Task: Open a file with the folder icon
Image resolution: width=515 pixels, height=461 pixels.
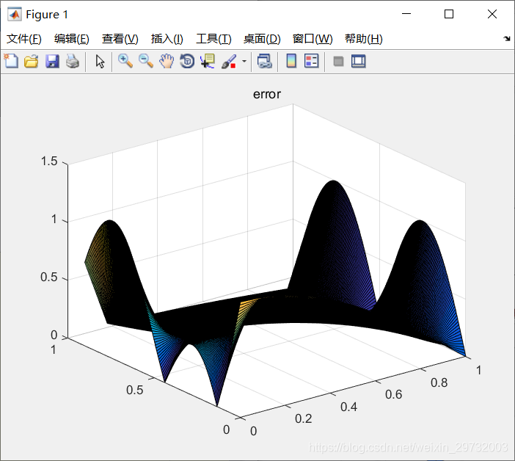Action: pos(32,62)
